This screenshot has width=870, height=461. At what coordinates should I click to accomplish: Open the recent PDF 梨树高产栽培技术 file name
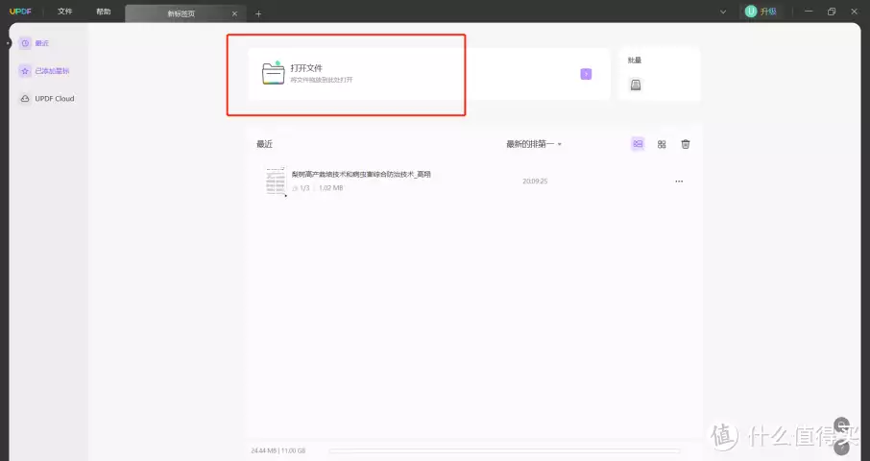(361, 174)
